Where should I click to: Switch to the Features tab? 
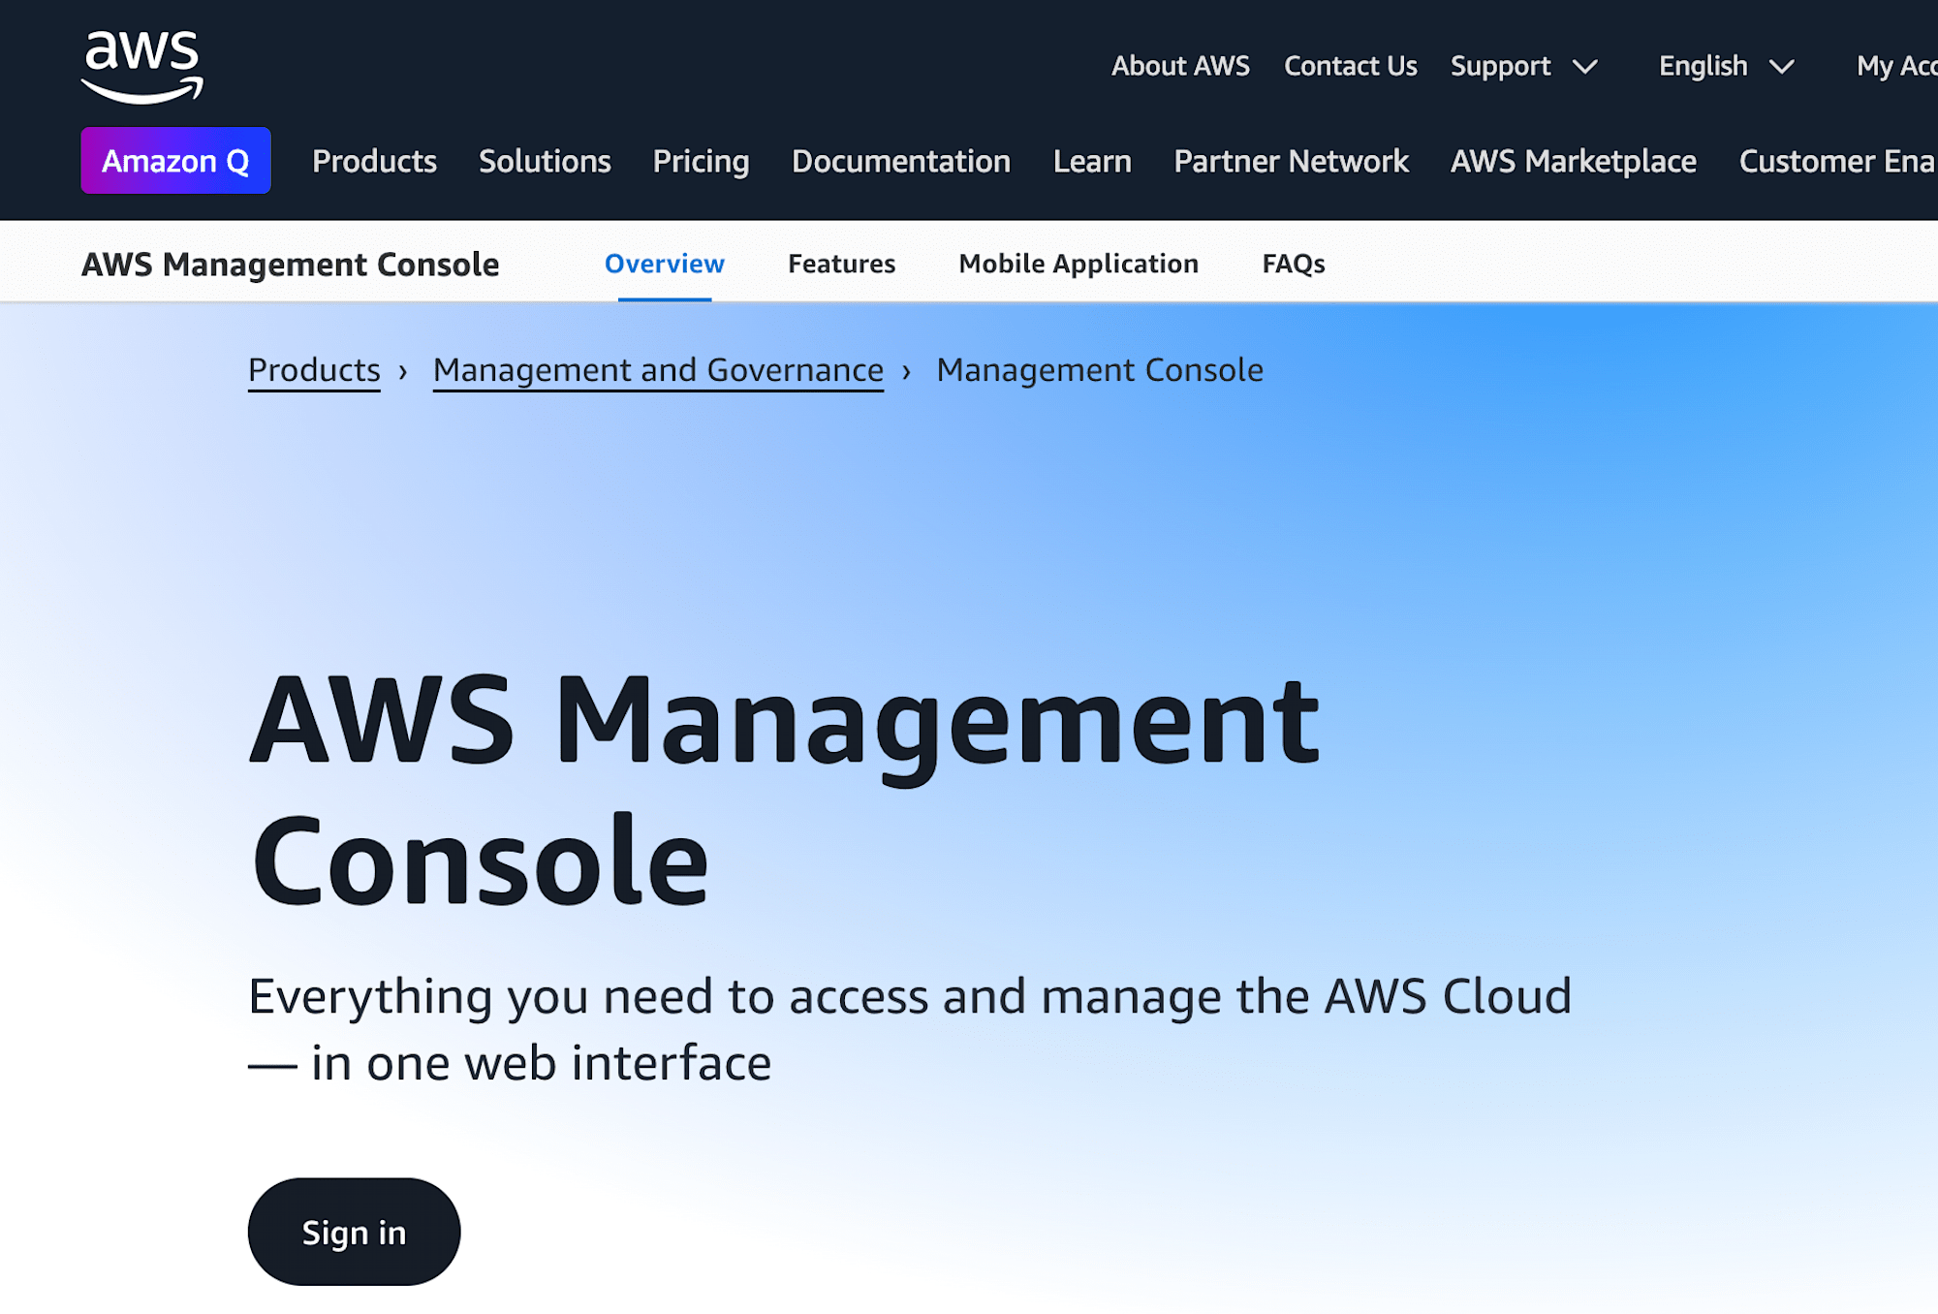841,264
